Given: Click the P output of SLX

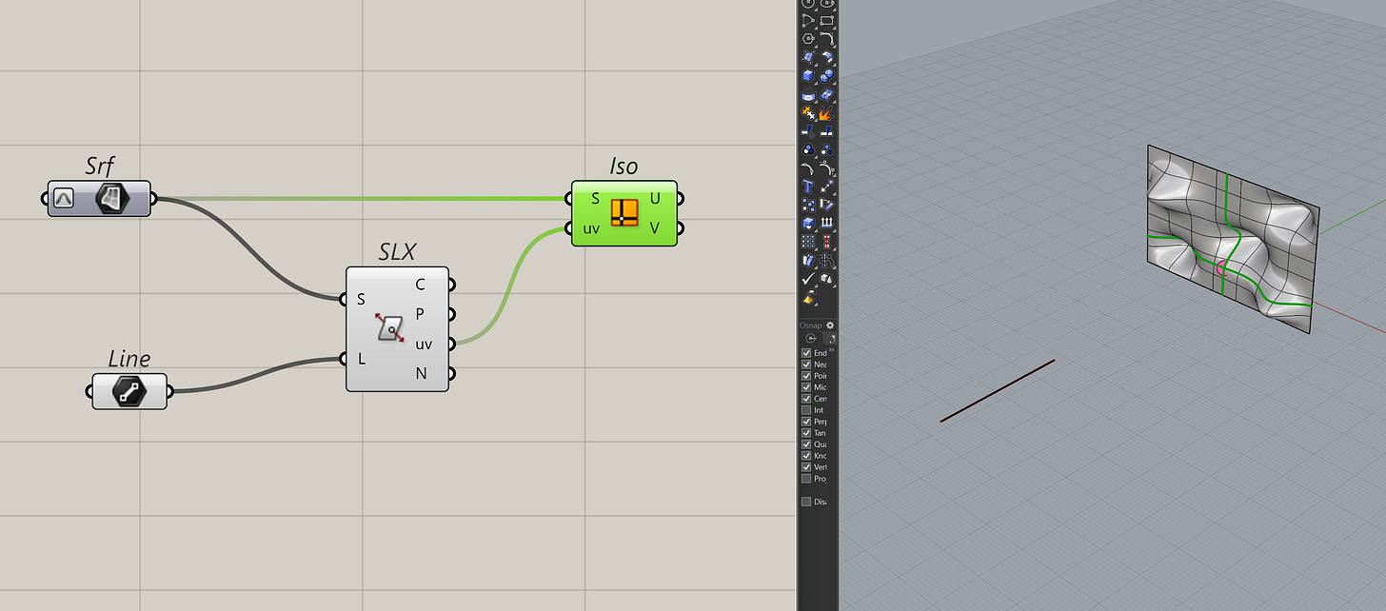Looking at the screenshot, I should click(x=451, y=313).
